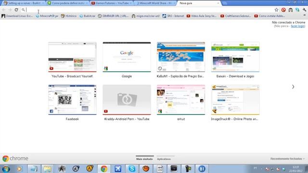Open Windows Media Player in the taskbar

point(19,169)
